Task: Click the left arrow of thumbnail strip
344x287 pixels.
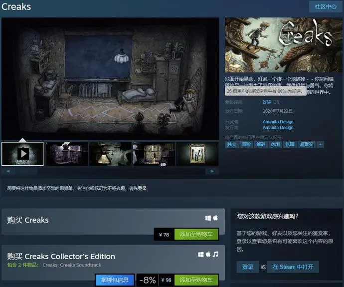Action: click(8, 171)
